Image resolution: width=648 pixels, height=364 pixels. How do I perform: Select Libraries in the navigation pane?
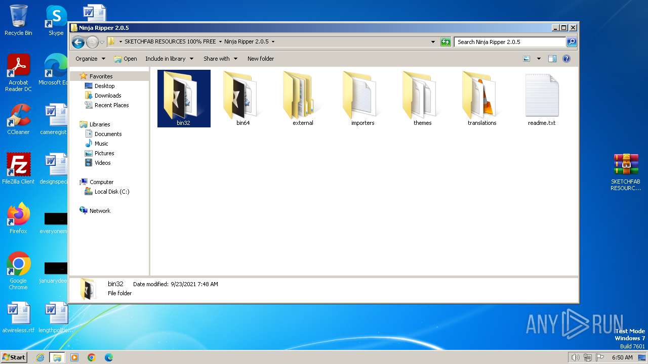pos(100,124)
